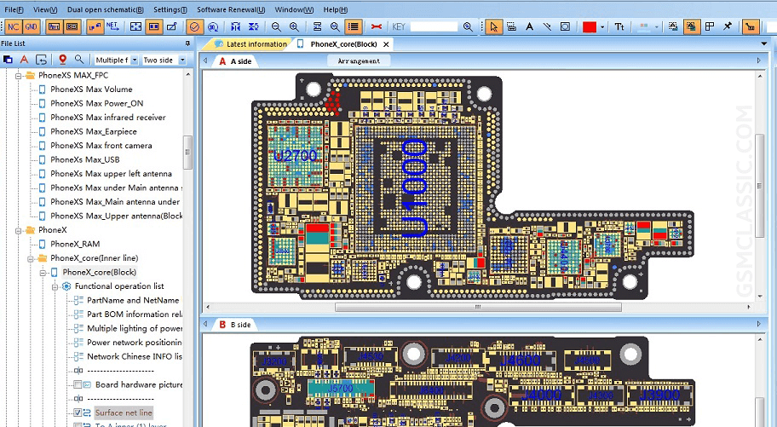Viewport: 777px width, 427px height.
Task: Select the B side tab
Action: tap(235, 325)
